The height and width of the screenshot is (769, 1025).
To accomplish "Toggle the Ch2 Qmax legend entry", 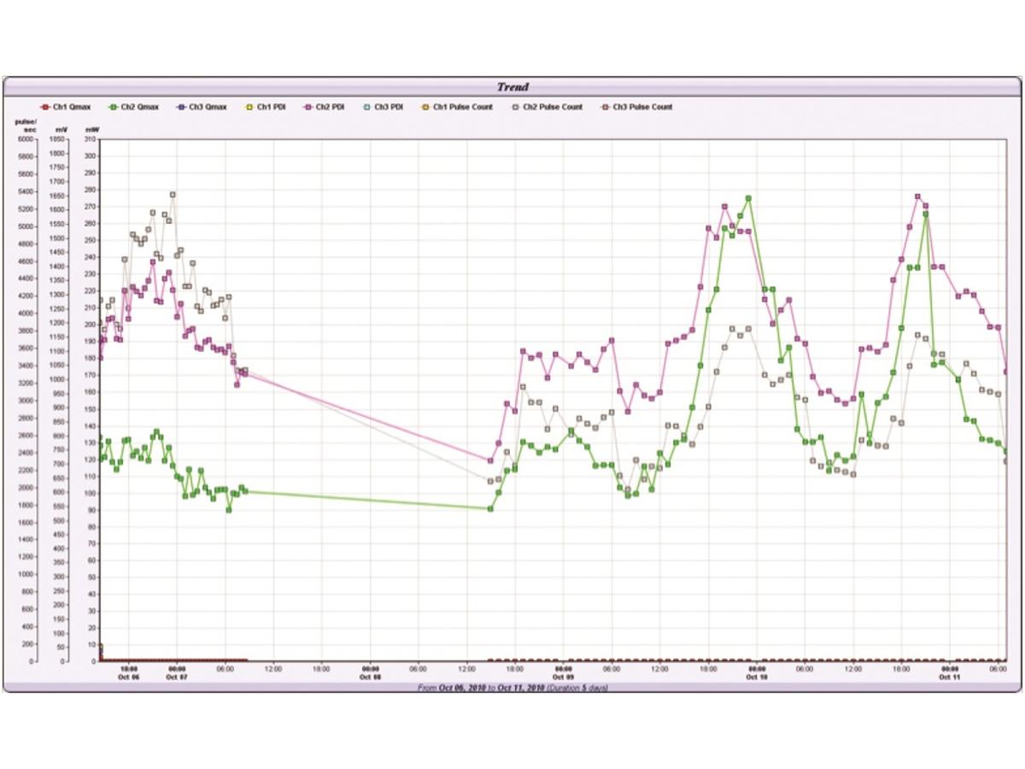I will (x=132, y=107).
